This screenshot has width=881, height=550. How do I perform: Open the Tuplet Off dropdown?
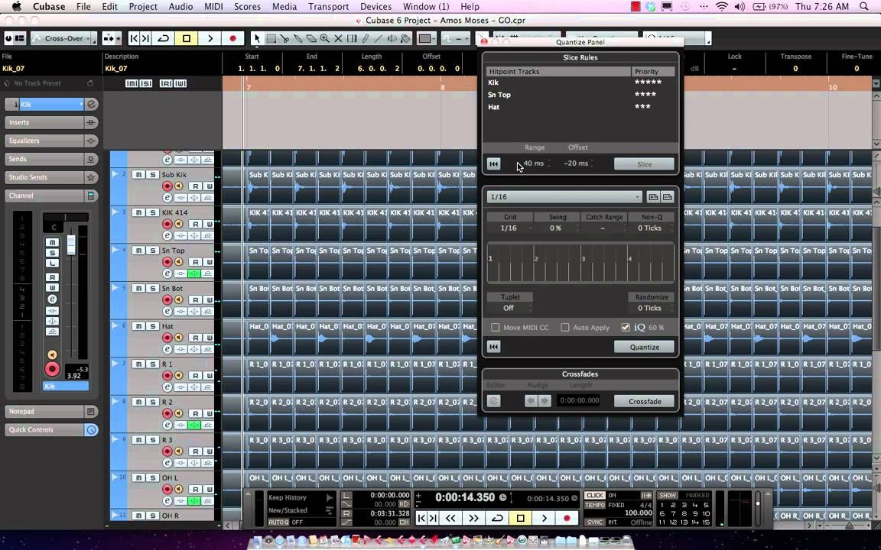[x=509, y=308]
